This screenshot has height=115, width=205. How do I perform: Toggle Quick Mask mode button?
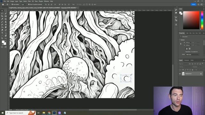click(2, 47)
